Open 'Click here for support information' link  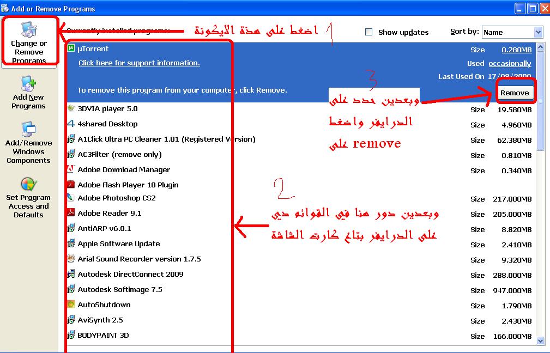point(139,63)
